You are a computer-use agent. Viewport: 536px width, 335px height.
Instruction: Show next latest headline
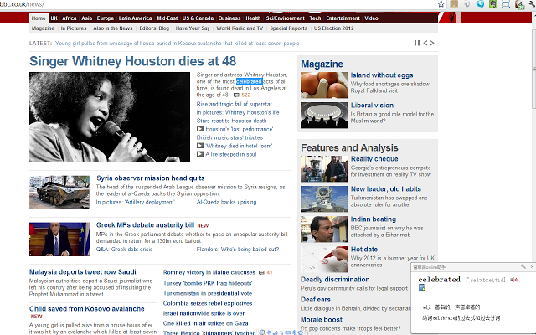click(432, 43)
